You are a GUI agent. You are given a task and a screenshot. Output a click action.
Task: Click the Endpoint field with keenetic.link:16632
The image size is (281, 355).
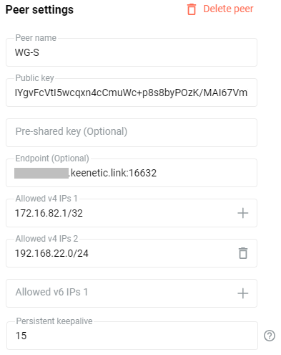(132, 173)
